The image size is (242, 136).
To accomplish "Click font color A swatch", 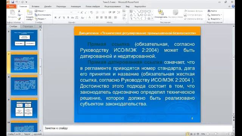I will point(89,17).
